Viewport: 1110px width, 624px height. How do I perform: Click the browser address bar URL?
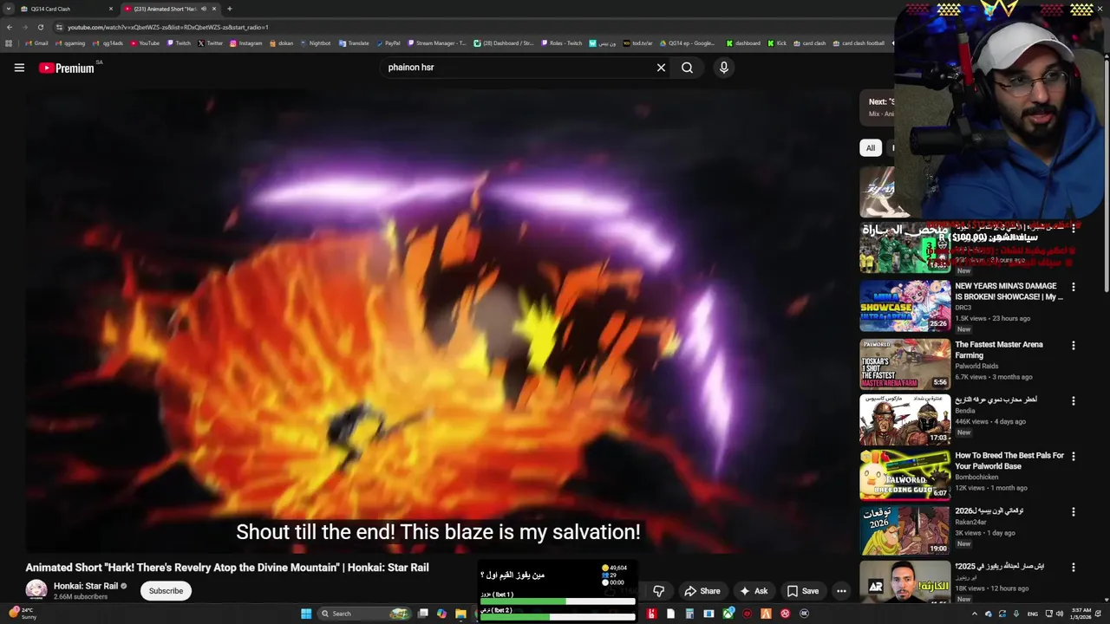coord(168,27)
